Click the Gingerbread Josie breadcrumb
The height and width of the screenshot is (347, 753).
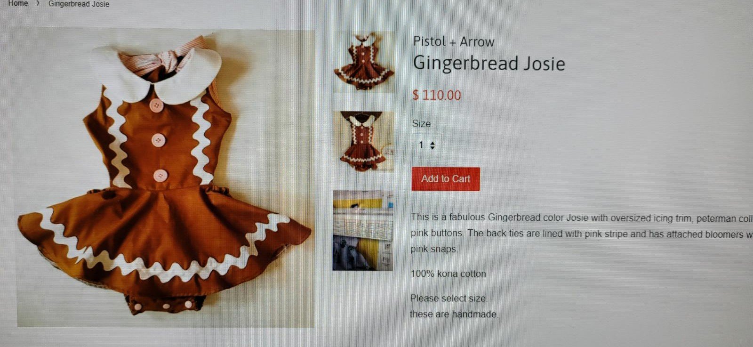tap(79, 4)
